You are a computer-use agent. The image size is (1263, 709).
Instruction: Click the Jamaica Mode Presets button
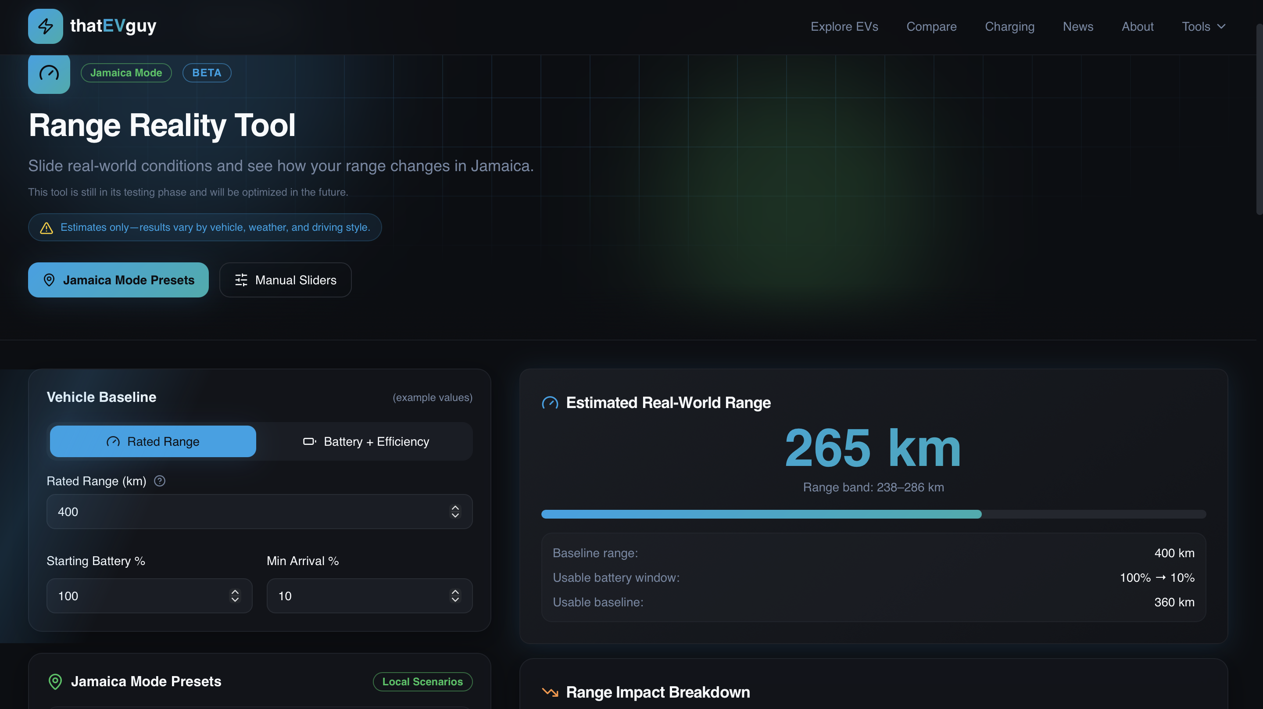point(118,280)
